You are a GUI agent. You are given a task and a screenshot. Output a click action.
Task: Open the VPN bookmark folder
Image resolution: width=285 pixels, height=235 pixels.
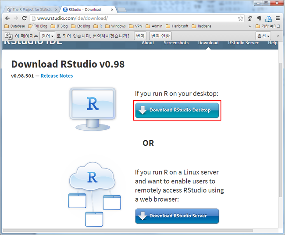[x=135, y=26]
